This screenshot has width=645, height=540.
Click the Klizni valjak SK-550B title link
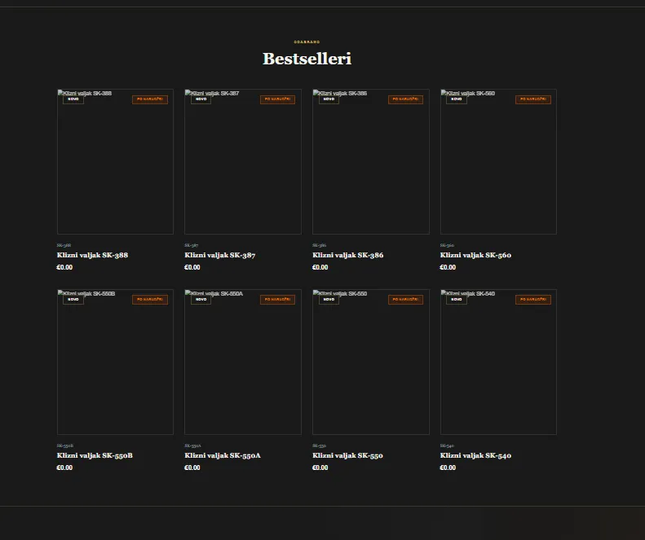point(95,455)
